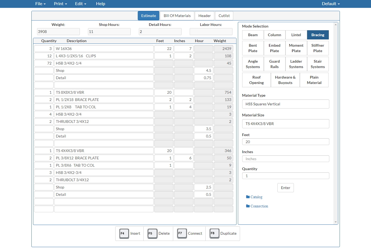
Task: Click the Connect button label
Action: click(195, 234)
